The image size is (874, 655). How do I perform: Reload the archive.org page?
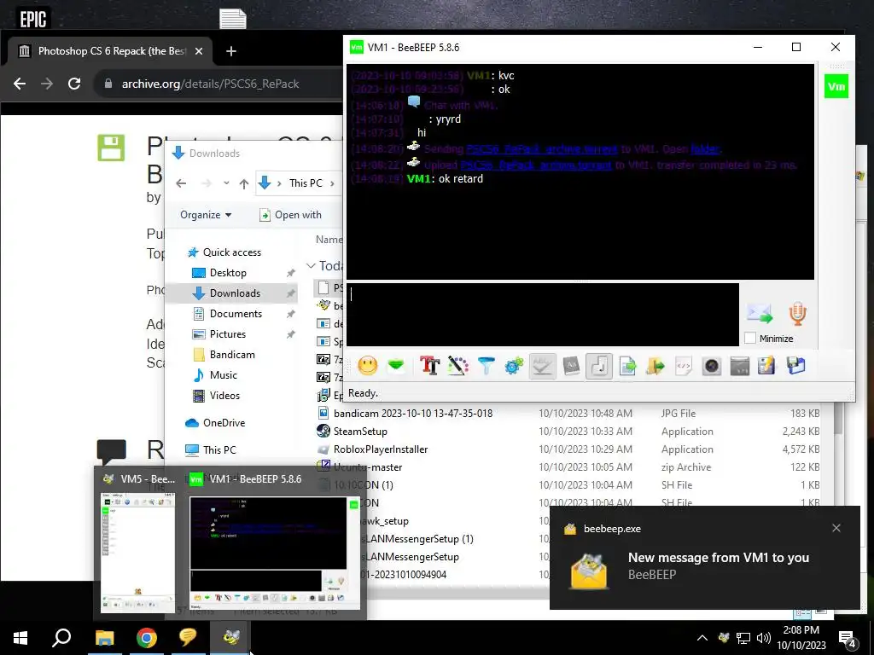(x=74, y=84)
